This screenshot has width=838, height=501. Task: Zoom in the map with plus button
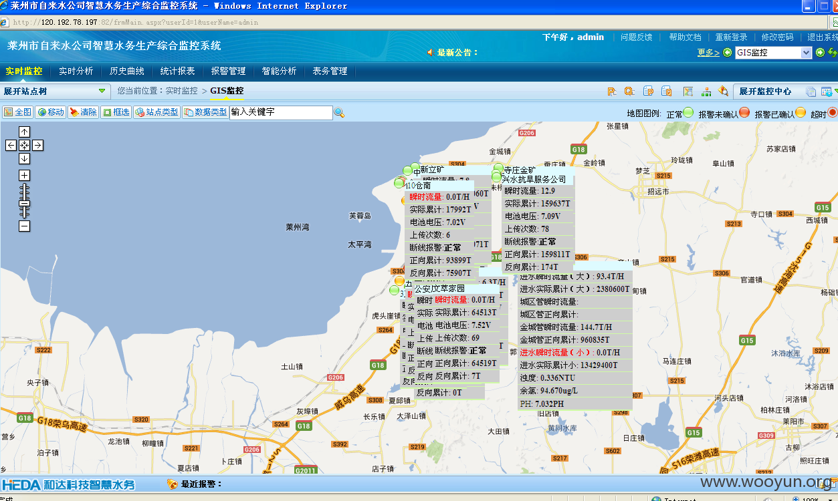(24, 175)
